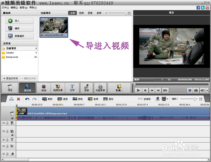Screen dimensions: 211x162
Task: Click the preview seek bar
Action: (172, 84)
